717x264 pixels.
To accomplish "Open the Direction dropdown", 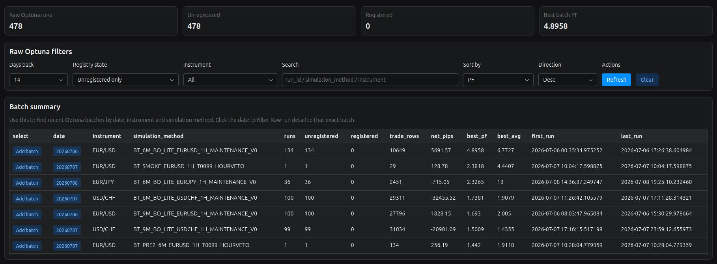I will coord(568,80).
